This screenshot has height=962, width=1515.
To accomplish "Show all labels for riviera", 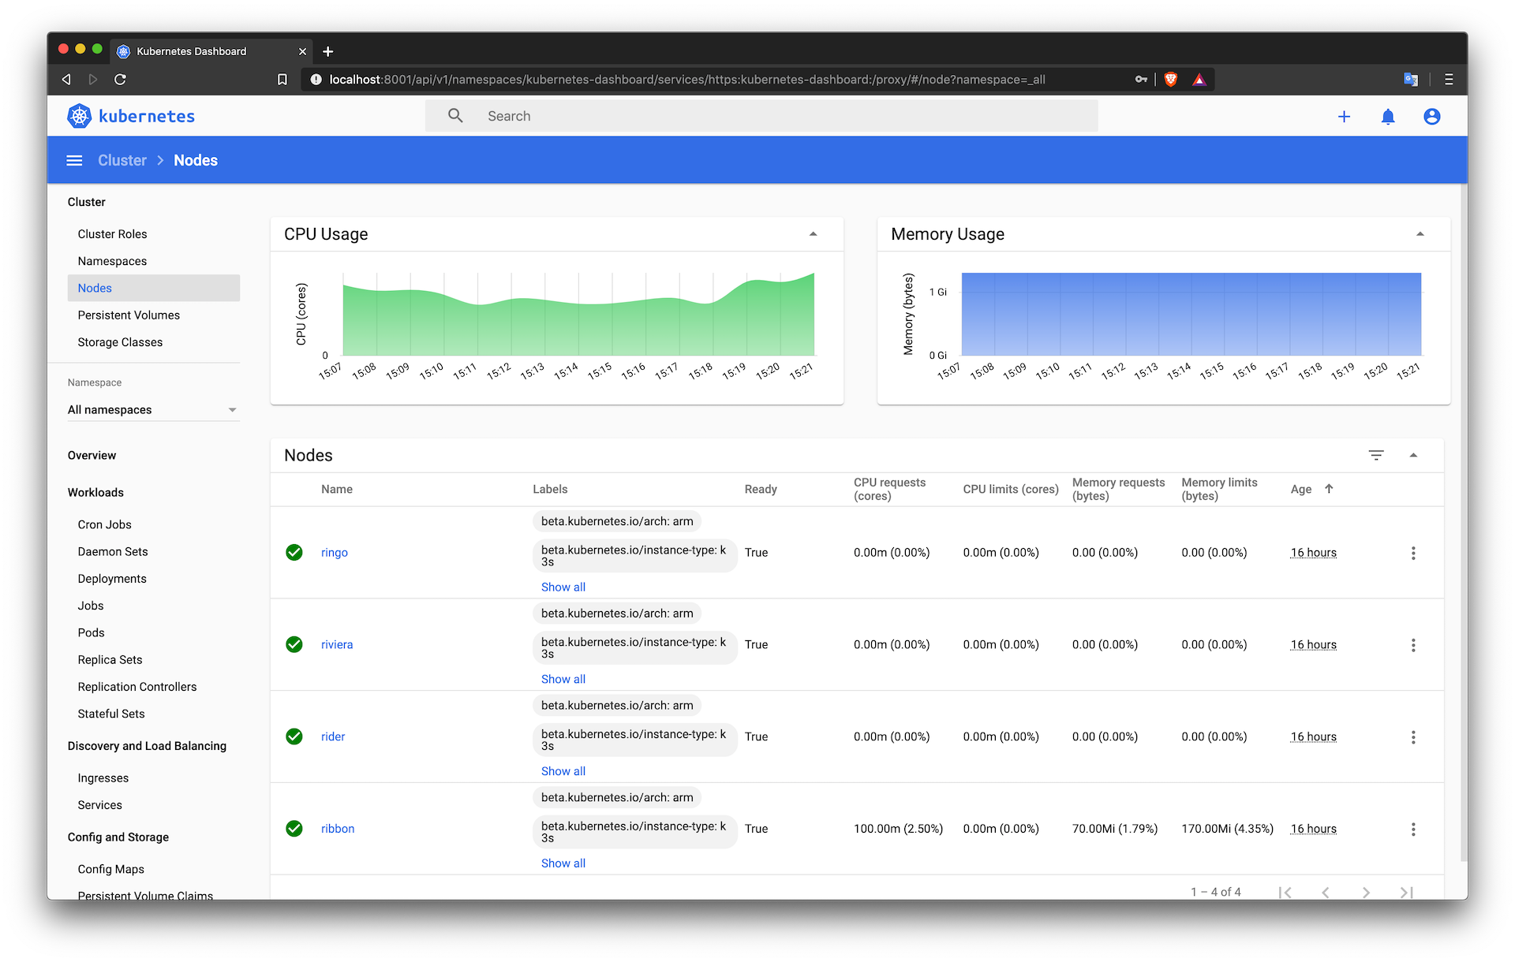I will coord(563,679).
